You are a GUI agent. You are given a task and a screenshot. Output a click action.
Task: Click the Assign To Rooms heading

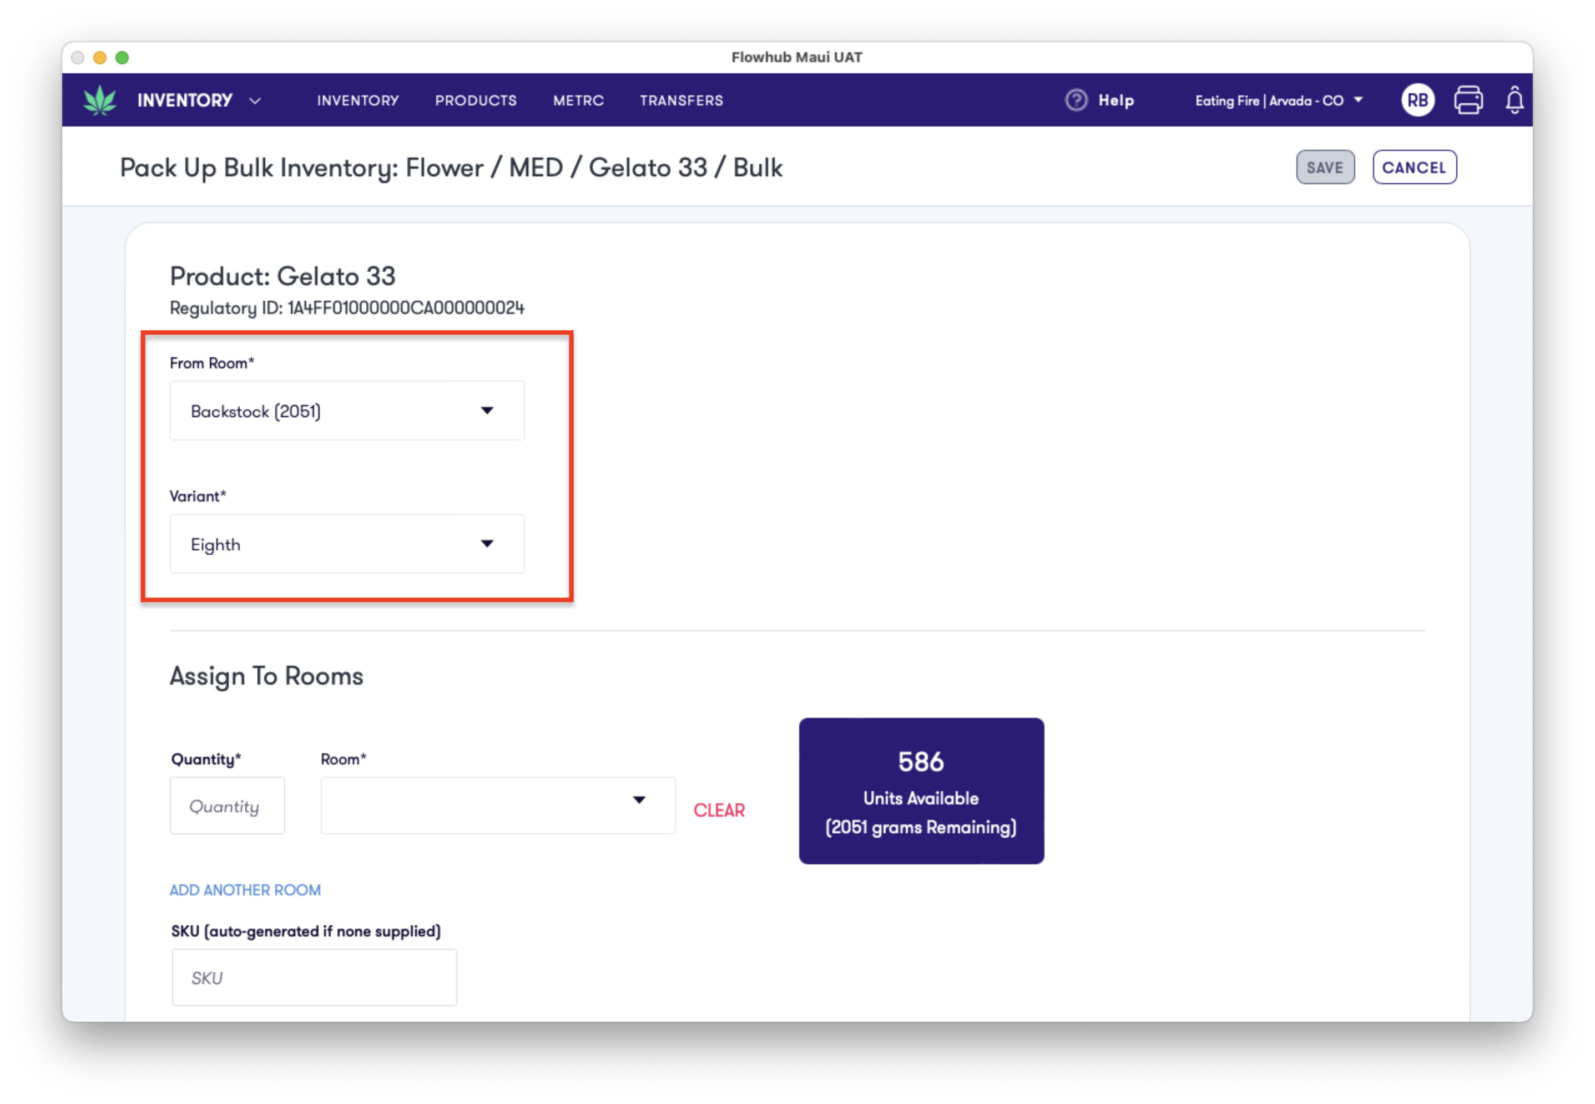(266, 676)
